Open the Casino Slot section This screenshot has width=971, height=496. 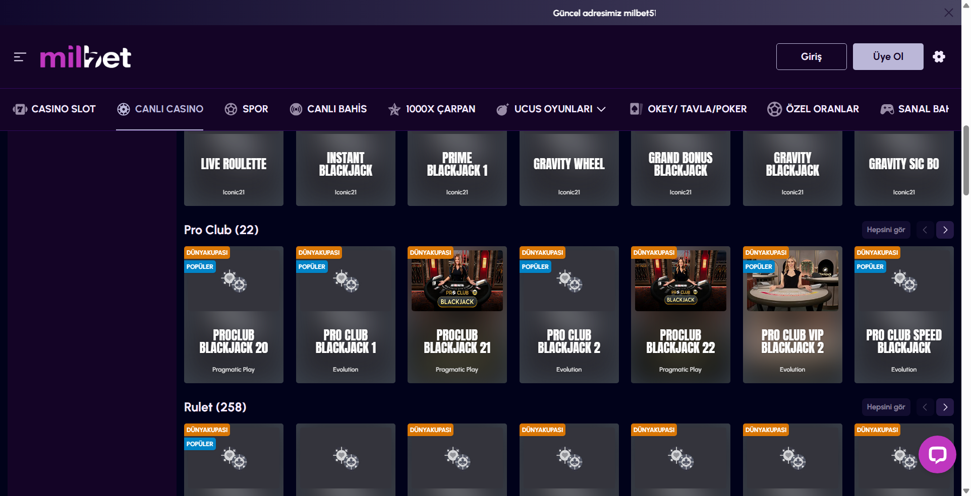[x=54, y=109]
